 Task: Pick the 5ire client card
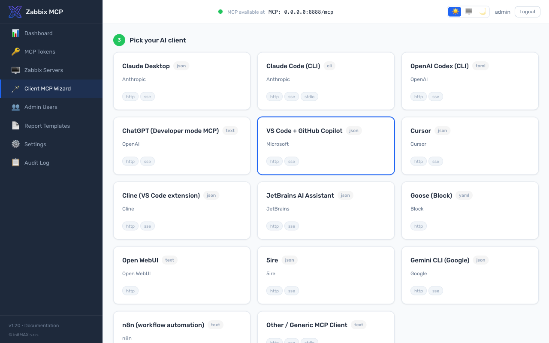point(326,275)
